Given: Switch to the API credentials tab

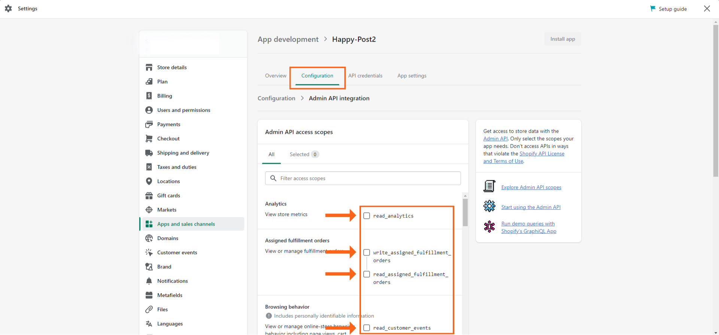Looking at the screenshot, I should point(365,76).
